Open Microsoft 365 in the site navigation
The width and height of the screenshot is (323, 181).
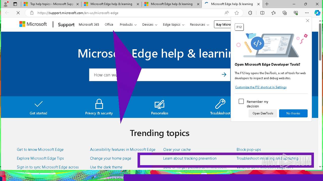pos(89,25)
